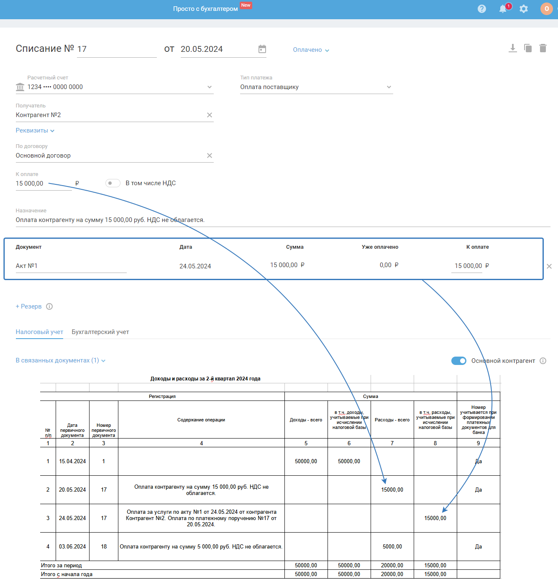Click table date cell 15.04.2024
This screenshot has height=579, width=558.
[72, 462]
